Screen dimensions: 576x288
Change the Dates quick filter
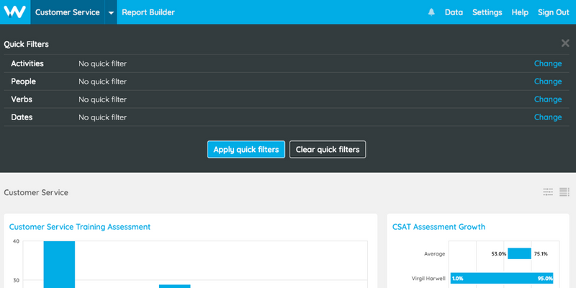(x=548, y=117)
